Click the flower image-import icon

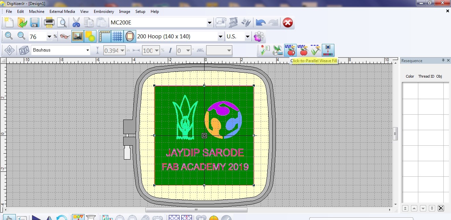click(x=264, y=50)
